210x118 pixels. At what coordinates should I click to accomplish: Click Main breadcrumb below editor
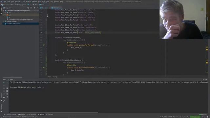pos(49,77)
